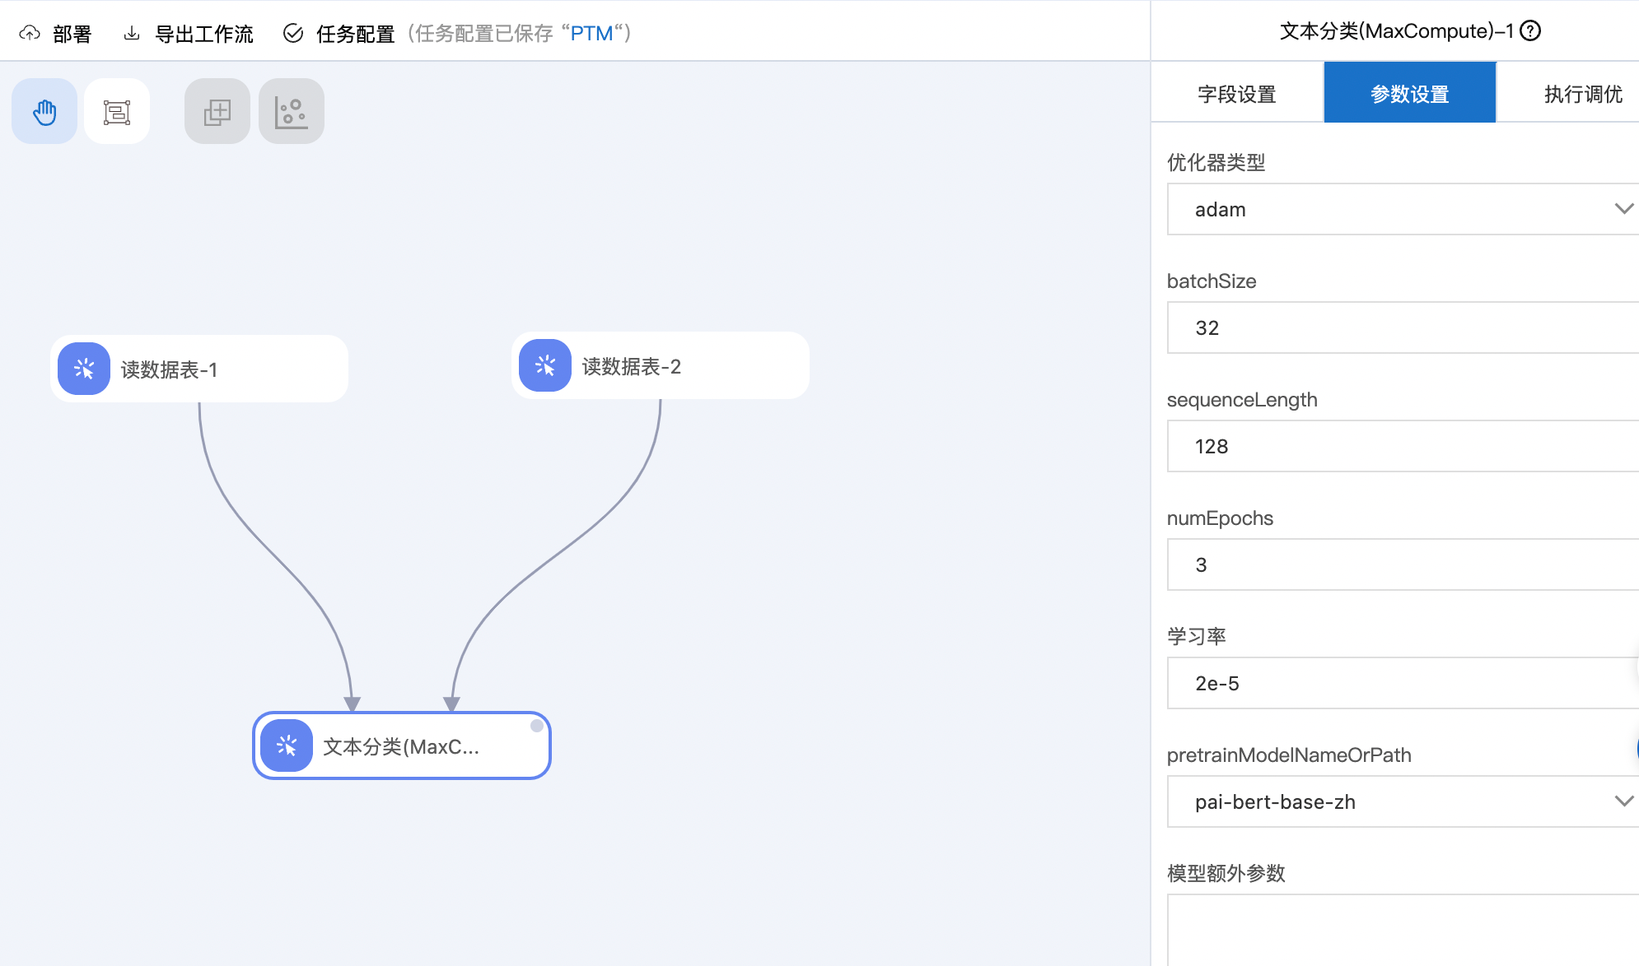Click the export workflow download icon

pyautogui.click(x=132, y=34)
